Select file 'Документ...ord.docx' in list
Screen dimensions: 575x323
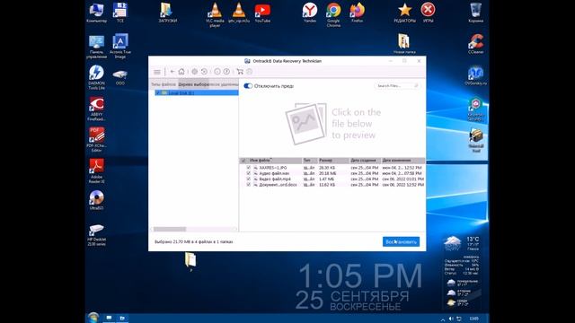278,185
